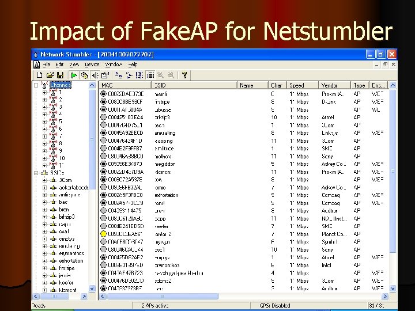Click the tree pane's horizontal scroll left arrow

pos(36,296)
